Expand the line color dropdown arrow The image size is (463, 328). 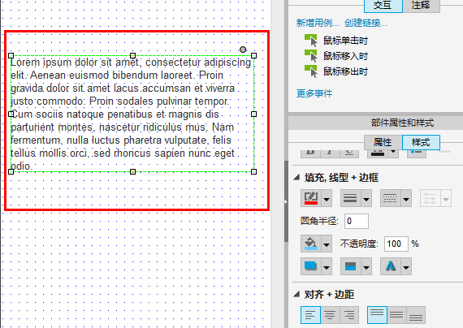coord(327,199)
